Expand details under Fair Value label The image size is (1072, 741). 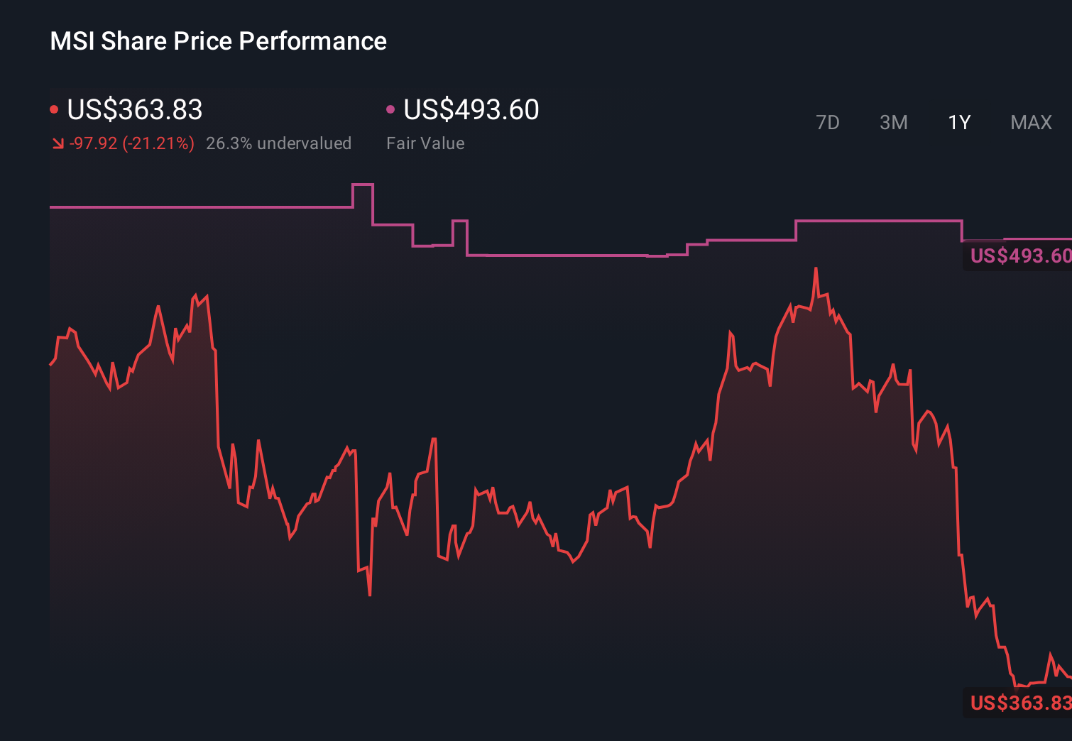(x=425, y=143)
